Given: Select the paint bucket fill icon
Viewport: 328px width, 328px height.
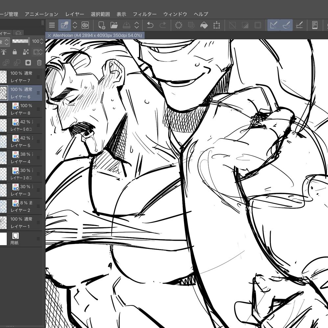Looking at the screenshot, I should point(204,25).
